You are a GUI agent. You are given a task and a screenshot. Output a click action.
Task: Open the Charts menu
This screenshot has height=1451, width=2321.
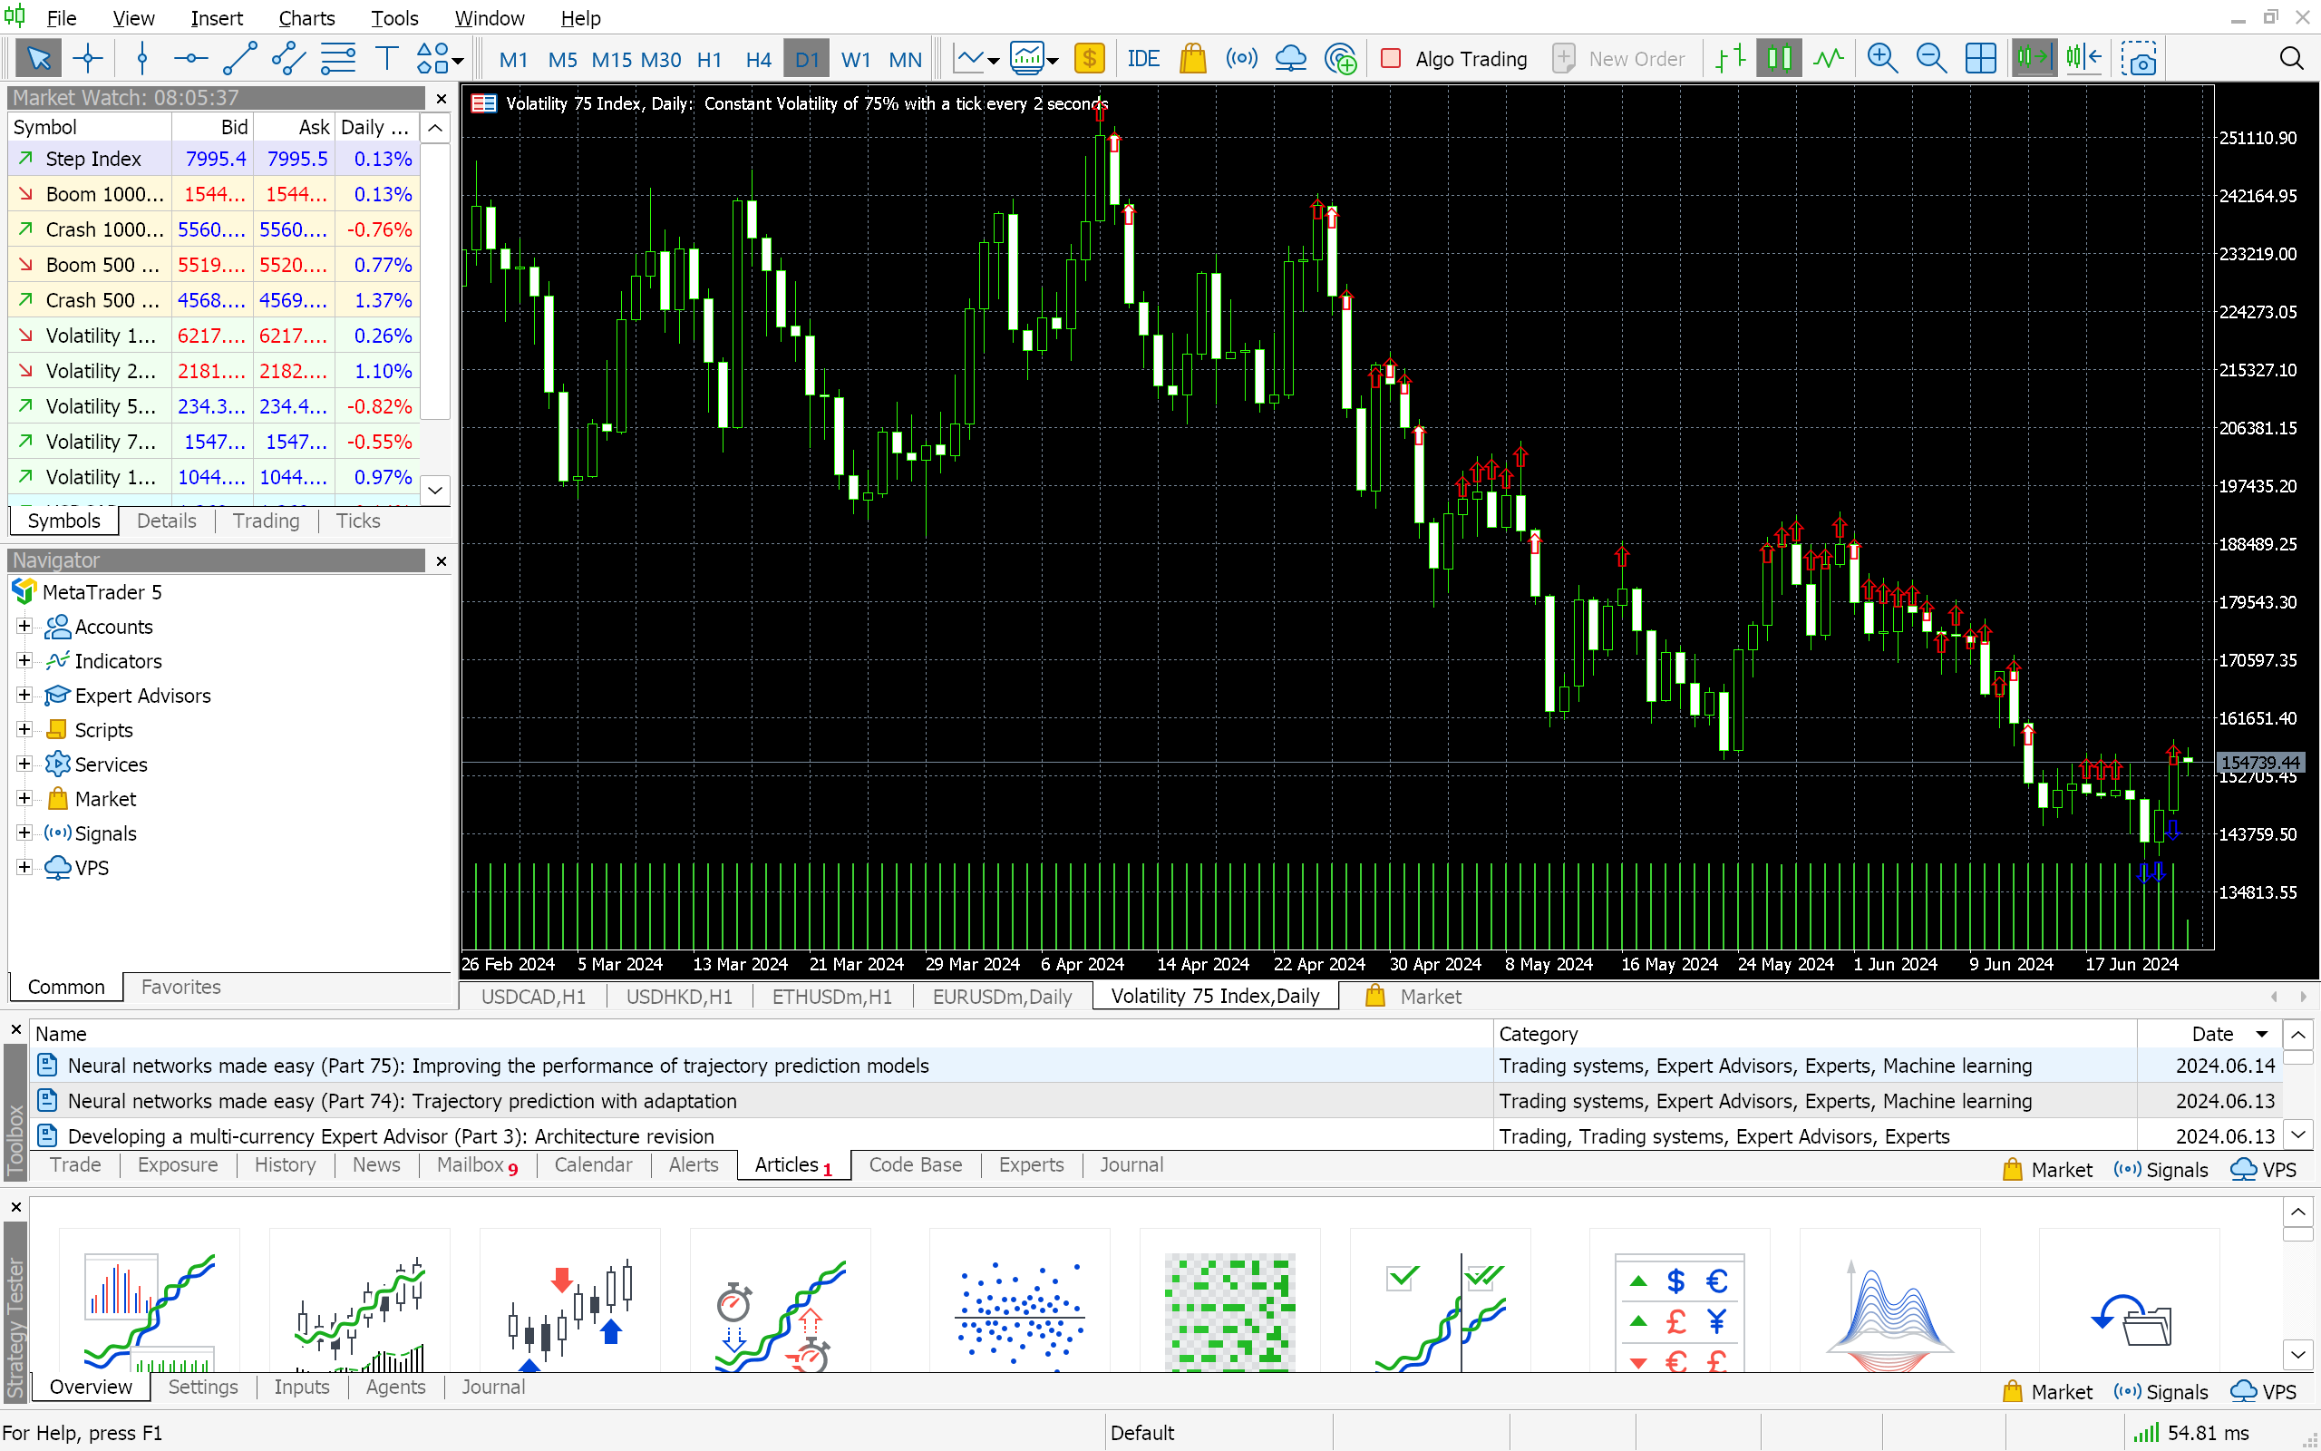[306, 18]
